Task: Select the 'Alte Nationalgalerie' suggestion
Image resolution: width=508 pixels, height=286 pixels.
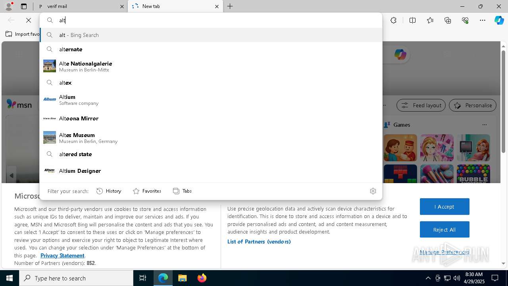Action: (x=211, y=66)
